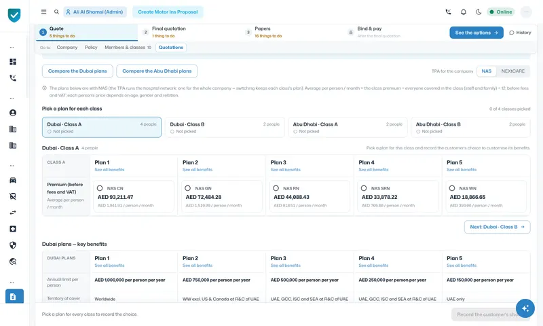Toggle dark mode moon icon
The height and width of the screenshot is (326, 543).
coord(479,12)
